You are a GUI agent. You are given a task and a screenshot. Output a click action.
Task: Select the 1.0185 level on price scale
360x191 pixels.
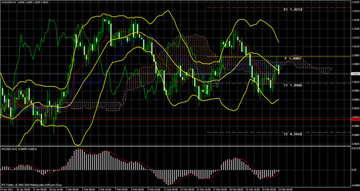(355, 20)
